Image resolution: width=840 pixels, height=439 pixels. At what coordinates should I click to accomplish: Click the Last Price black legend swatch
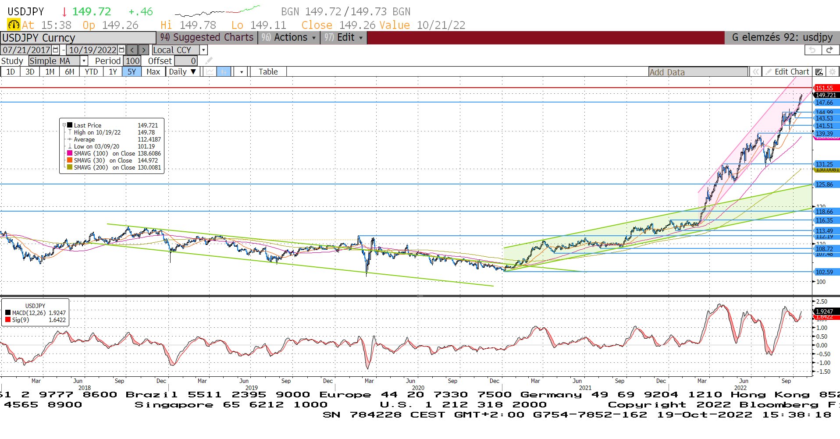70,125
